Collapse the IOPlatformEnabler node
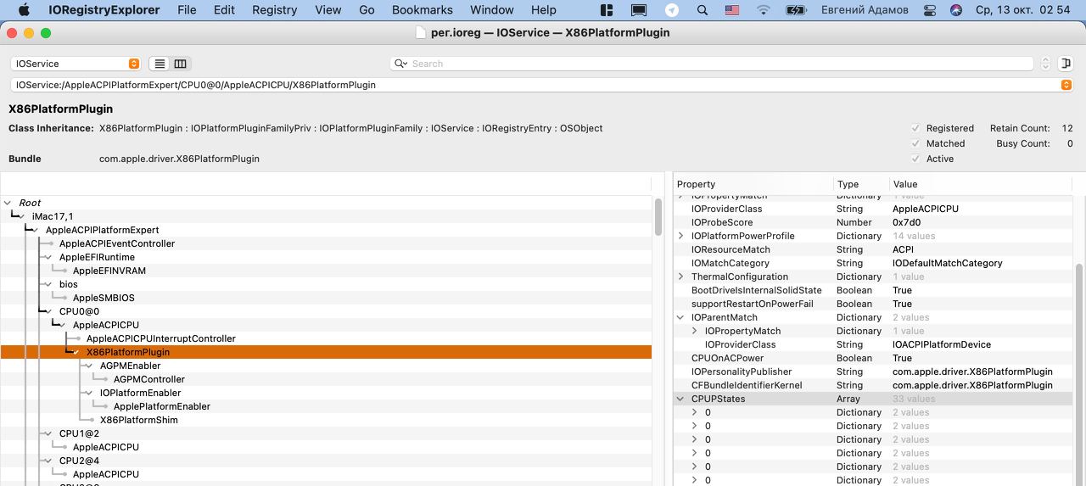Image resolution: width=1086 pixels, height=486 pixels. [x=91, y=393]
